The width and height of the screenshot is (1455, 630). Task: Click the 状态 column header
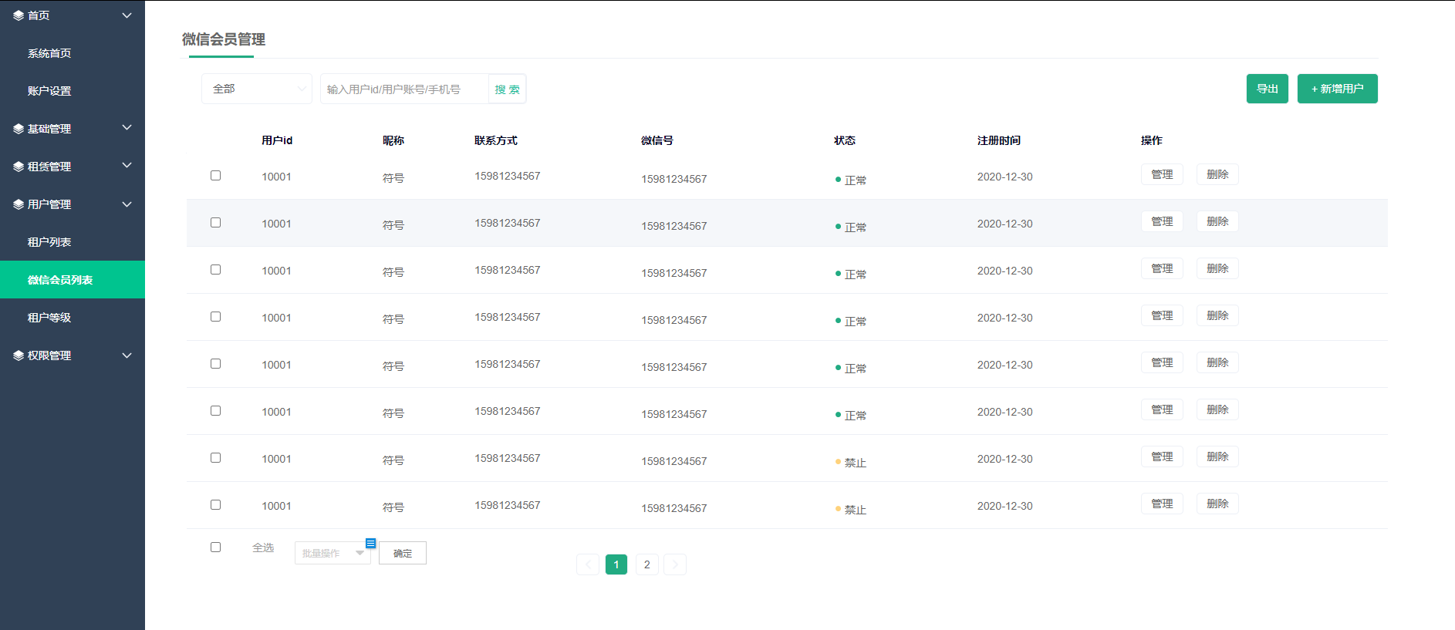(845, 140)
